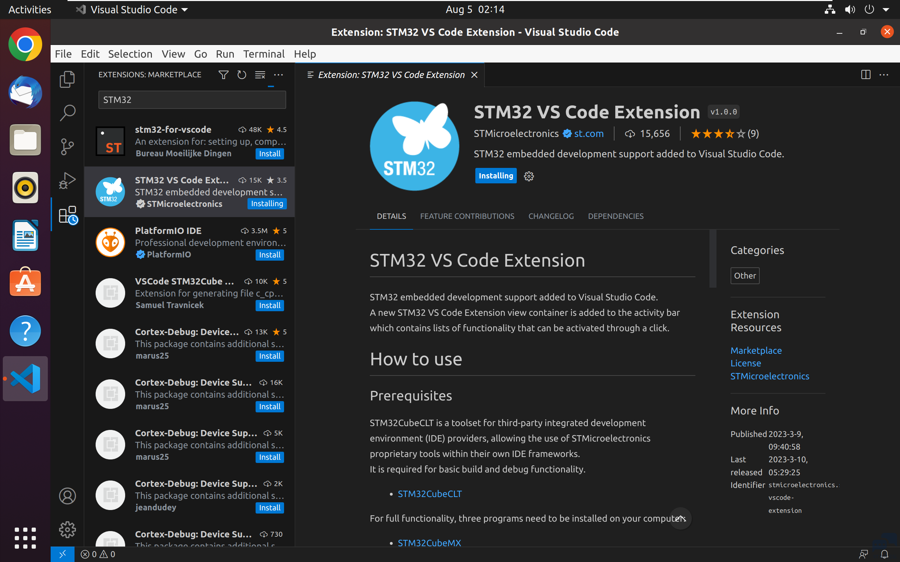Open the Search view in activity bar
The width and height of the screenshot is (900, 562).
(67, 113)
